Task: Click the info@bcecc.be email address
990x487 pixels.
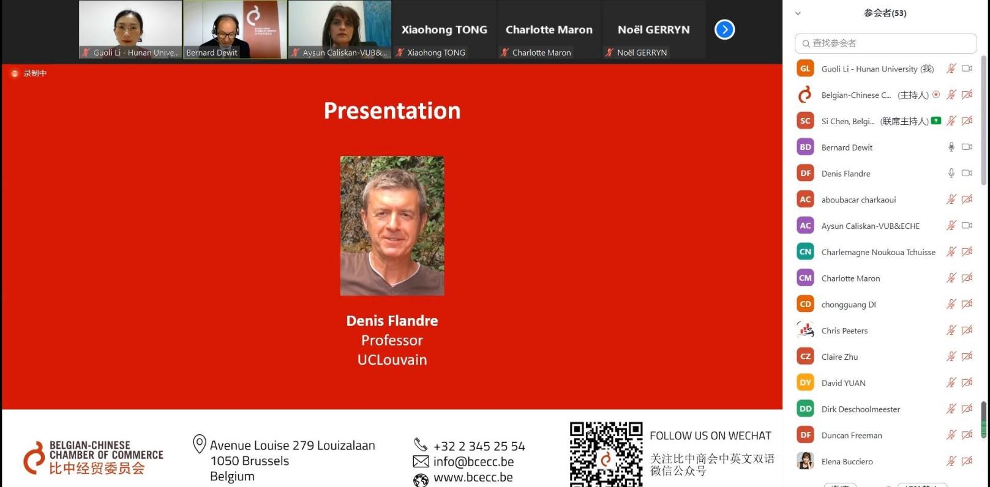Action: [x=473, y=462]
